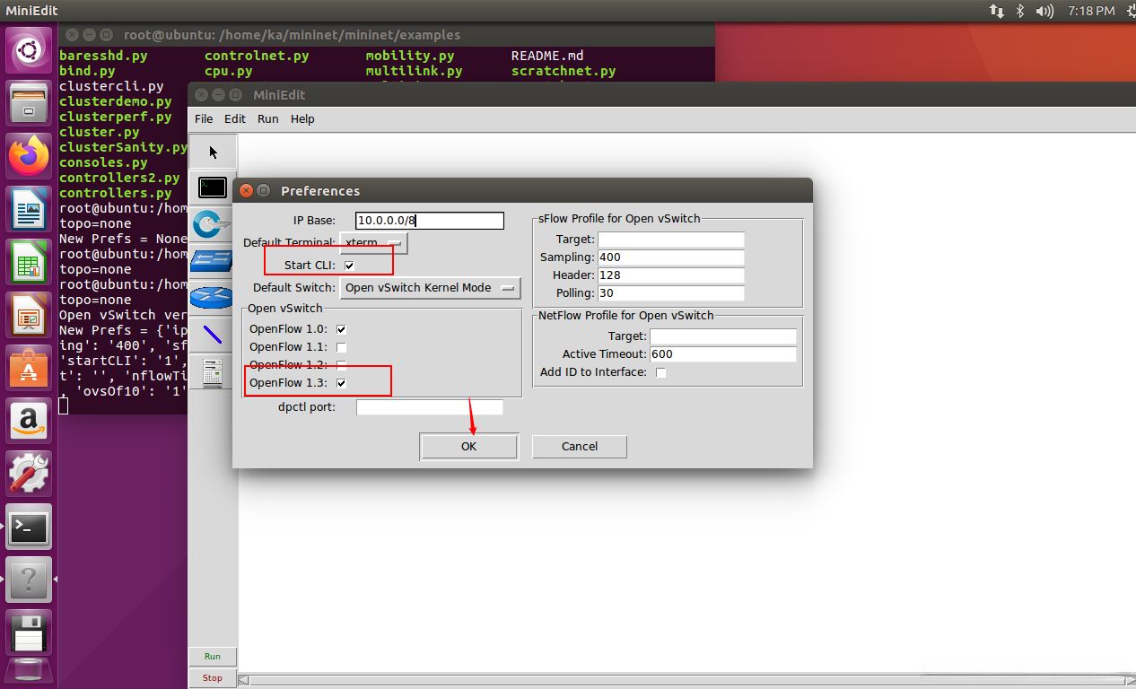Click clusterdemo.py in the terminal listing
The image size is (1136, 689).
tap(115, 101)
